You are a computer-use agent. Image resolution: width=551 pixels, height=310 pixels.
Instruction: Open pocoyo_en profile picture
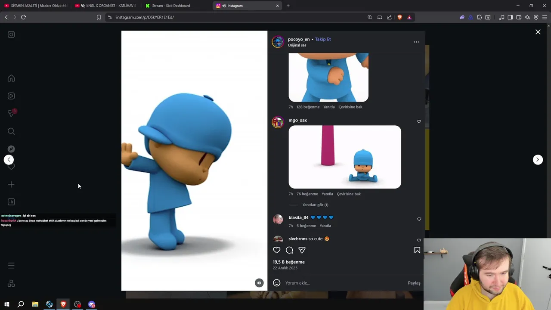tap(278, 42)
